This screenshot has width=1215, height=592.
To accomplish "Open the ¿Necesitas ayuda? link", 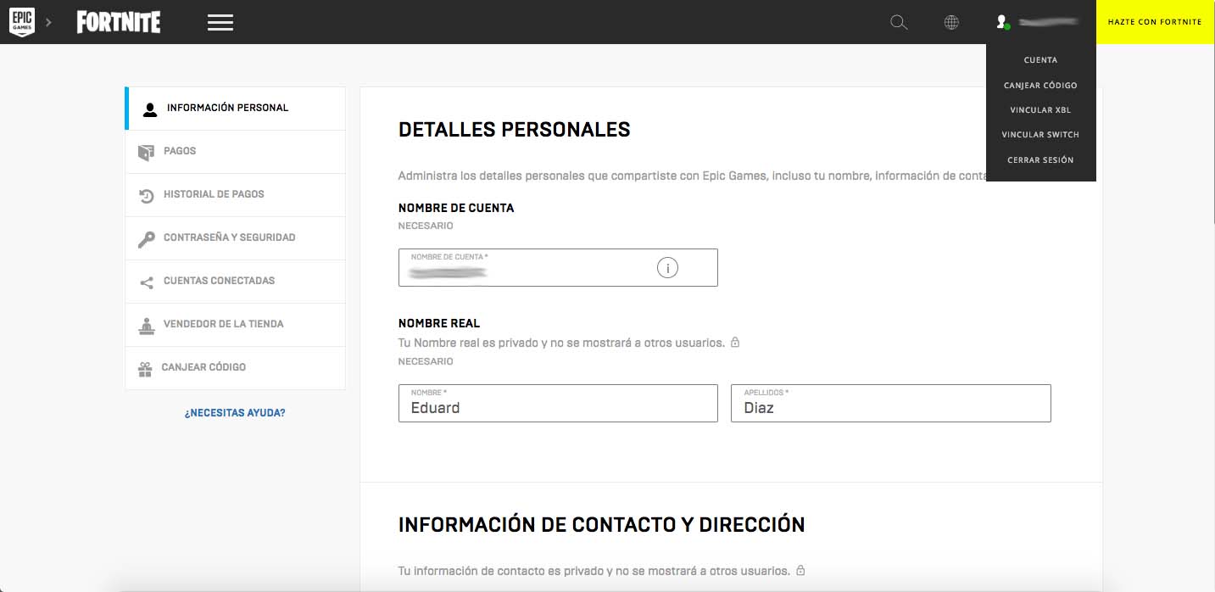I will pyautogui.click(x=235, y=413).
